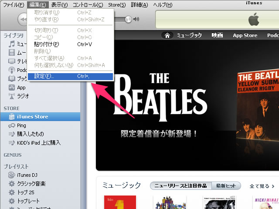Click the ライブラリ section header

coord(14,36)
